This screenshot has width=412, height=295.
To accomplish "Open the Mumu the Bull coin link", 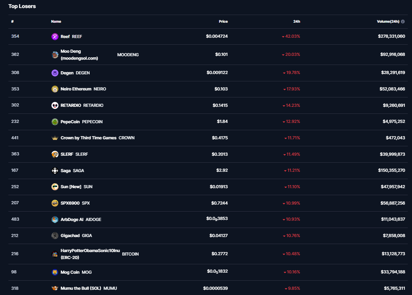I will click(x=81, y=288).
